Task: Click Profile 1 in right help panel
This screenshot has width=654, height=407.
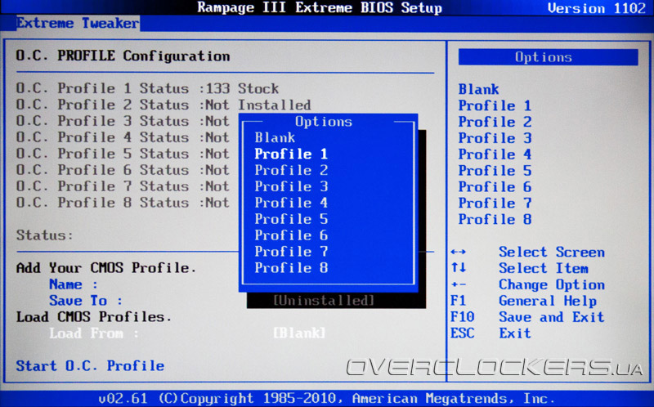Action: pos(495,105)
